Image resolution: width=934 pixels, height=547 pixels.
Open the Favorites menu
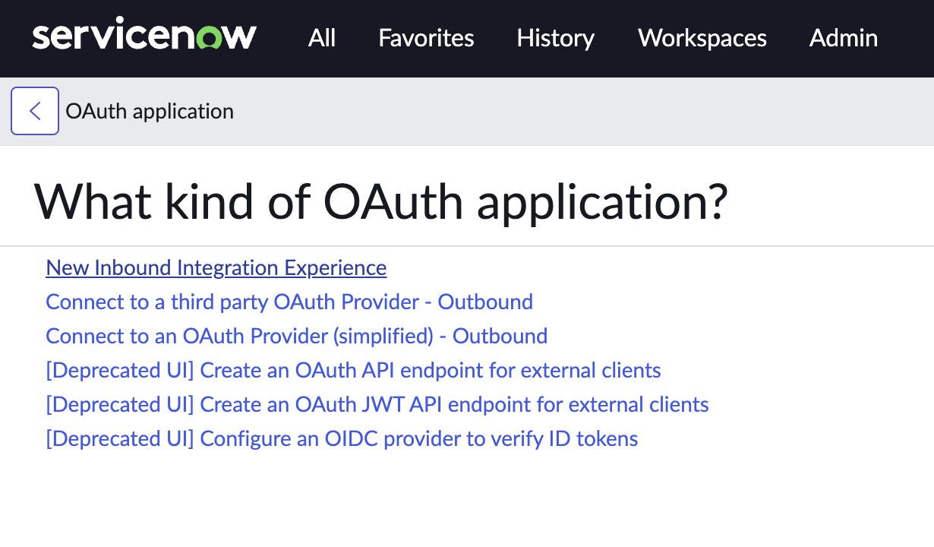click(426, 38)
